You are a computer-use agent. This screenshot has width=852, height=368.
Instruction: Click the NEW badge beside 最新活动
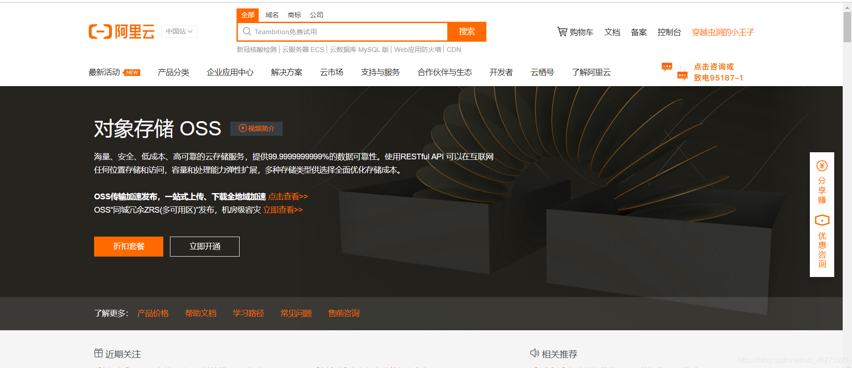pos(132,72)
